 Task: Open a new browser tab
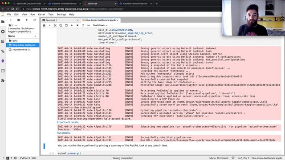[156, 4]
